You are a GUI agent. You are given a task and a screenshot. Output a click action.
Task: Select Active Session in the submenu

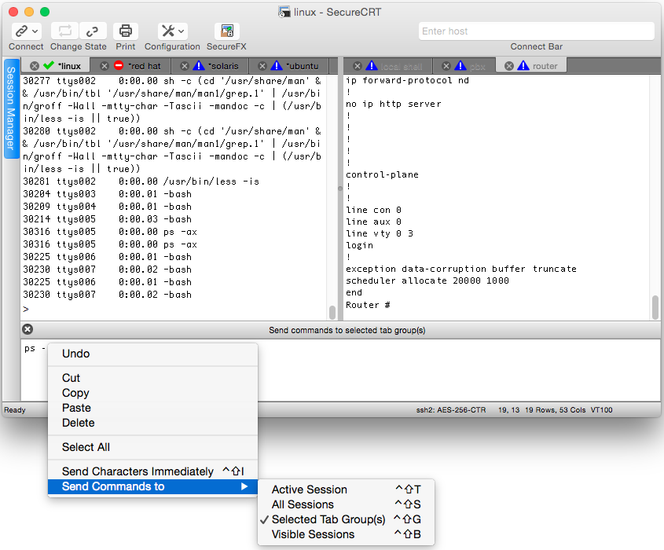tap(309, 489)
